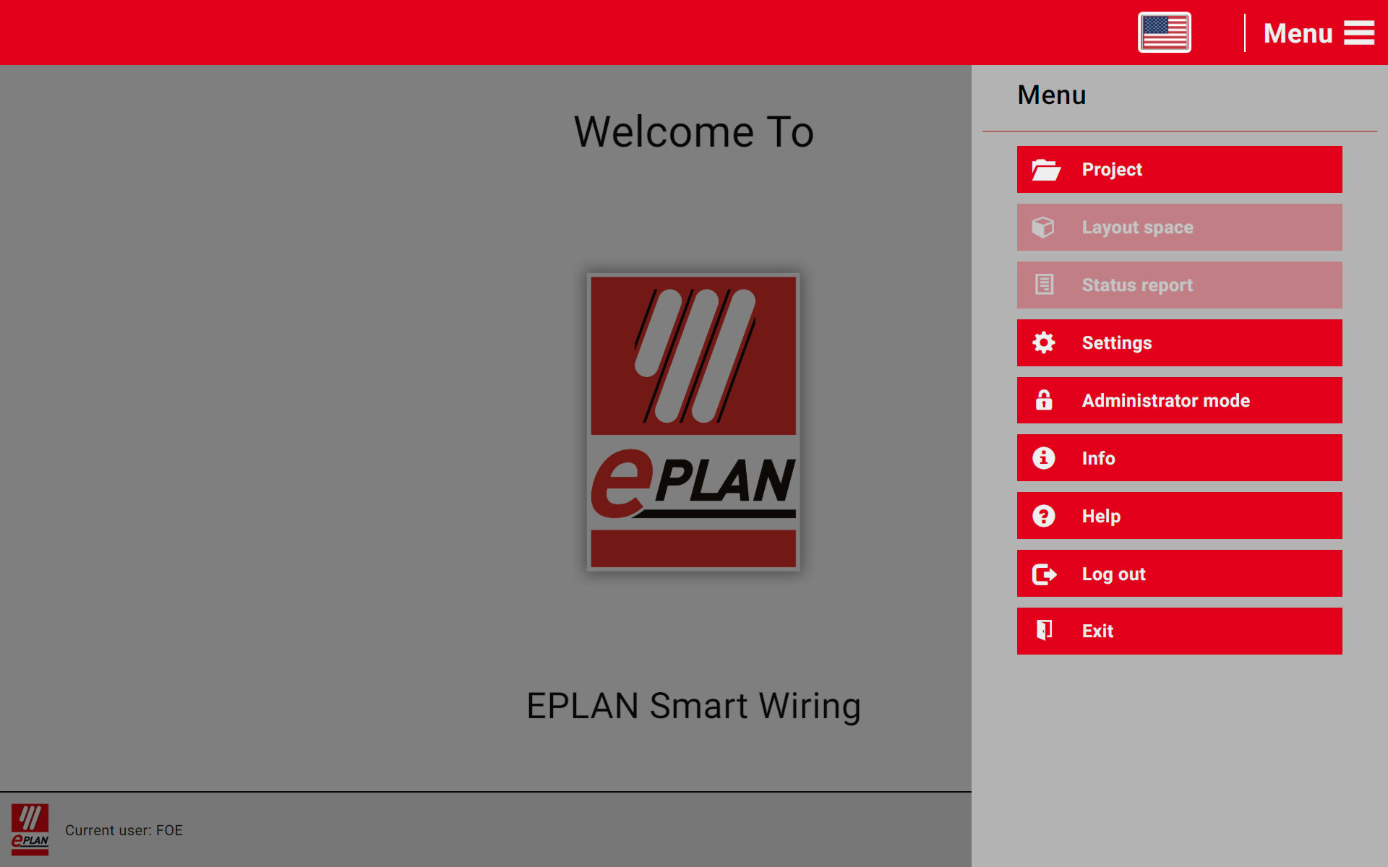Click the US flag language icon
The height and width of the screenshot is (867, 1388).
pyautogui.click(x=1164, y=33)
